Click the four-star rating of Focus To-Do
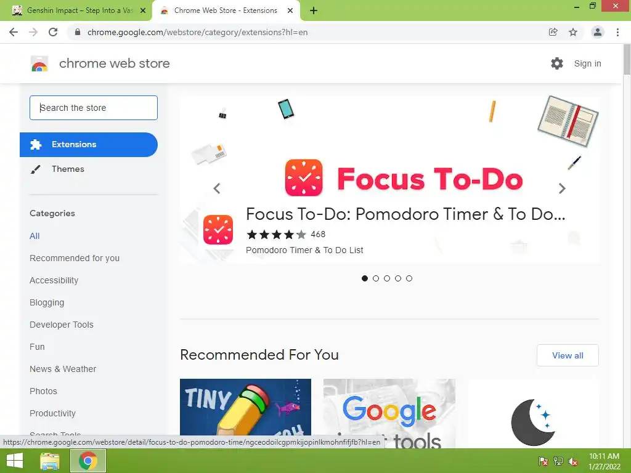Screen dimensions: 631x473 point(277,234)
